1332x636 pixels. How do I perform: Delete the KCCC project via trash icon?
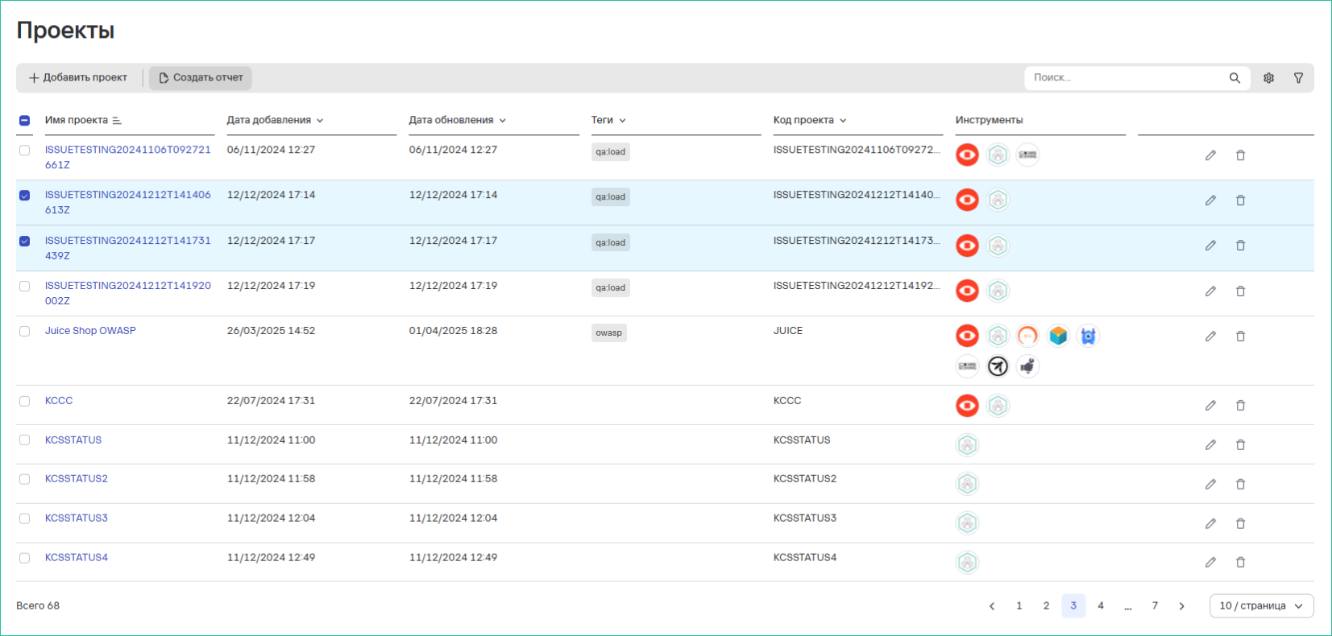pos(1240,406)
